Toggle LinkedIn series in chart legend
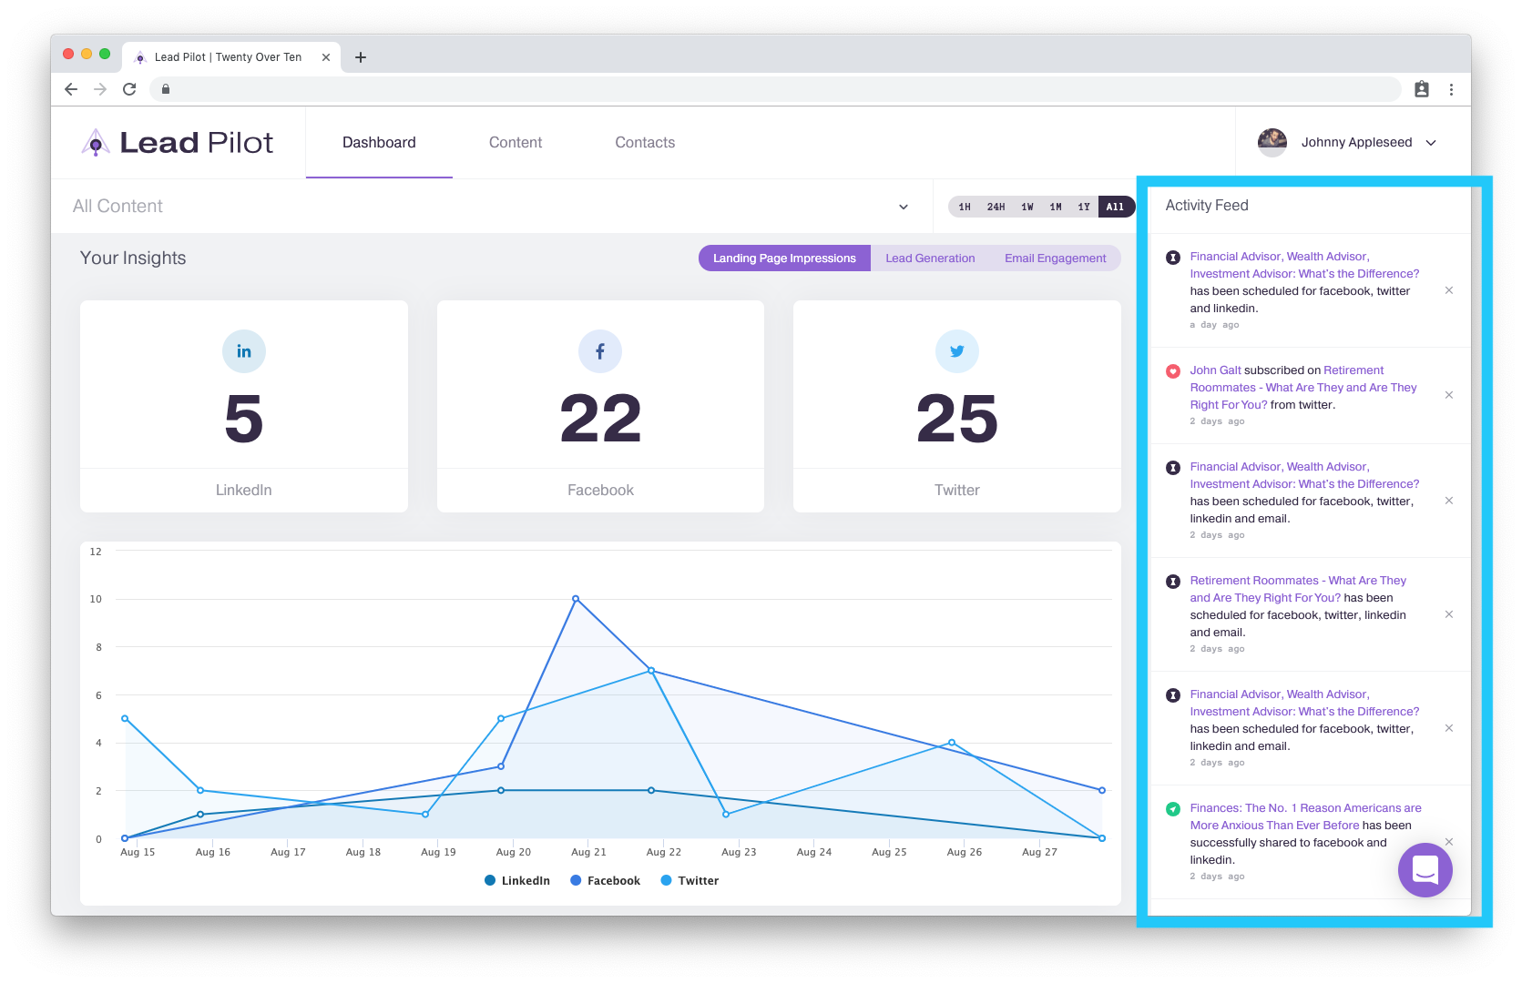 click(x=517, y=881)
